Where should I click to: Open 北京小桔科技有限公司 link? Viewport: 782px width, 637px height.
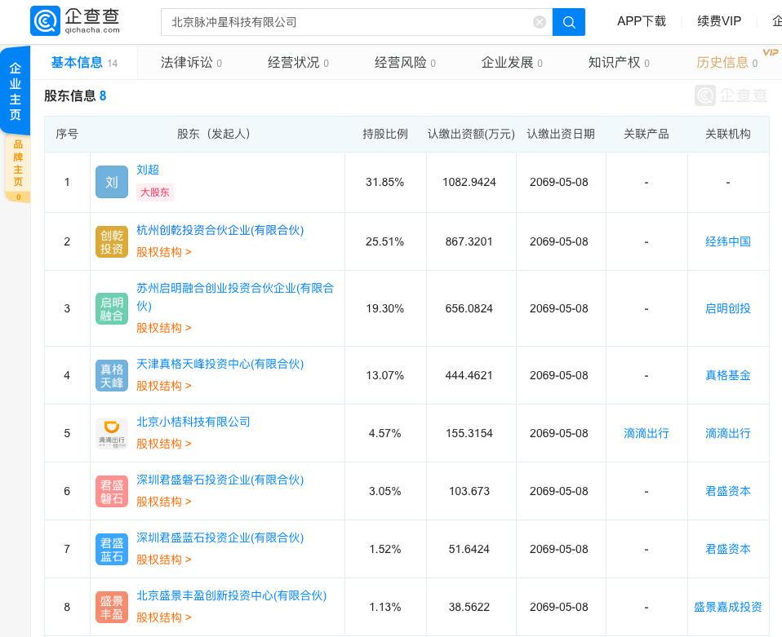[x=193, y=422]
